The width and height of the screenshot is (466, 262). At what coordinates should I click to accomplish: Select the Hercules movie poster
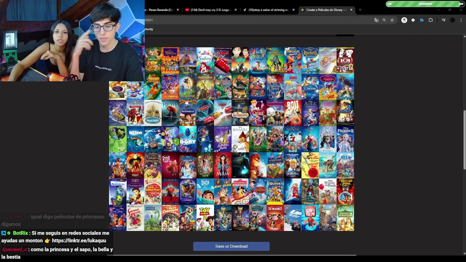click(x=293, y=60)
